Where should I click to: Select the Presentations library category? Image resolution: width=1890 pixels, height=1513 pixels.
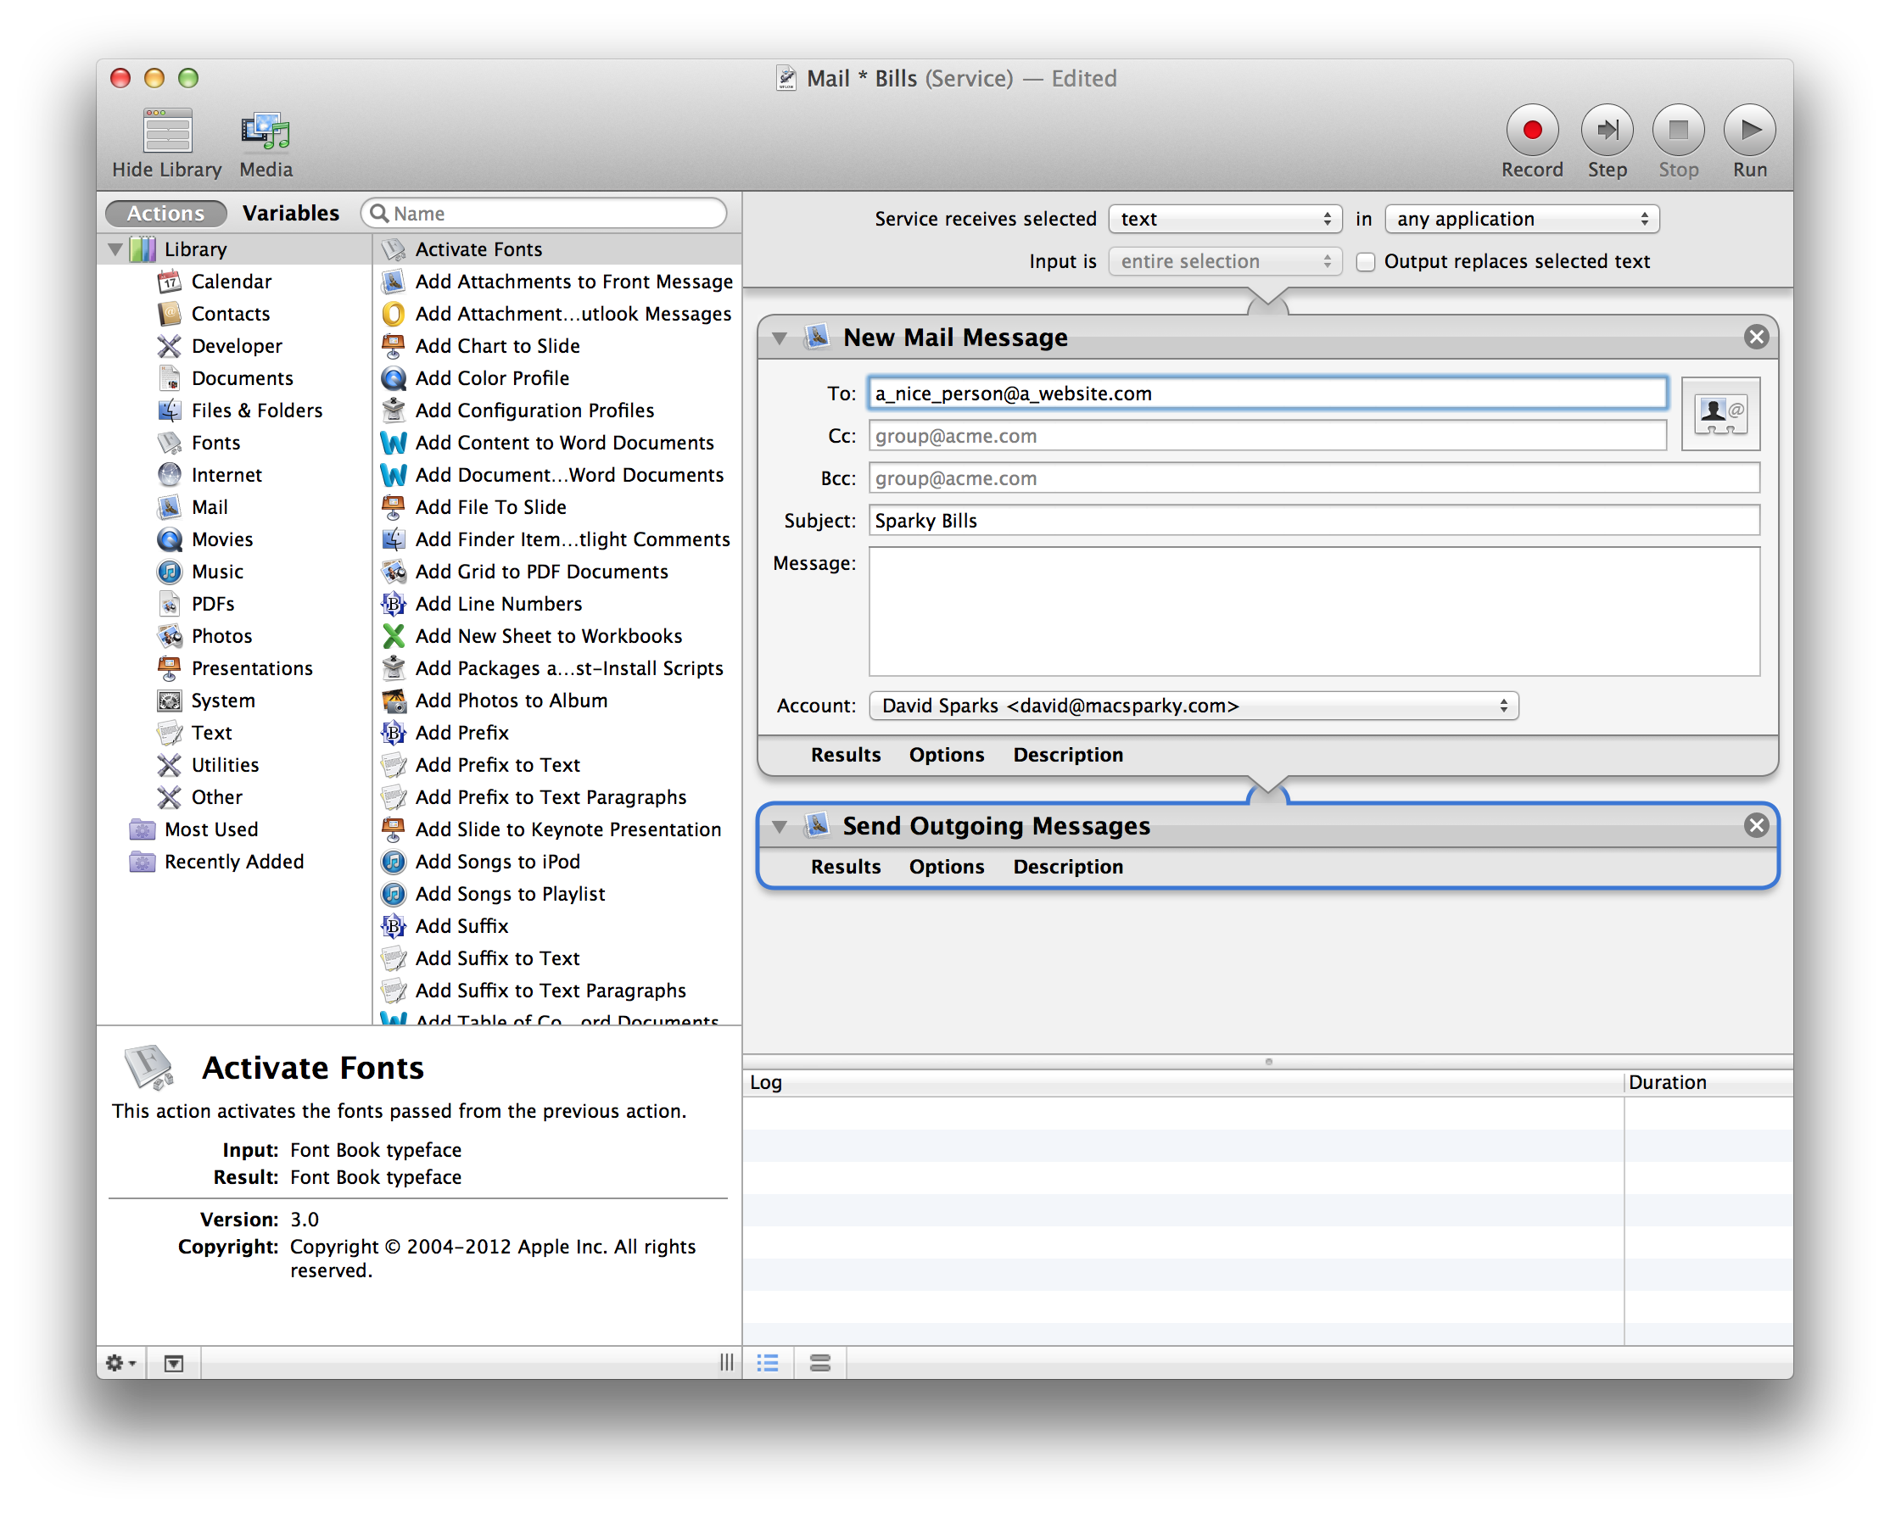[252, 668]
